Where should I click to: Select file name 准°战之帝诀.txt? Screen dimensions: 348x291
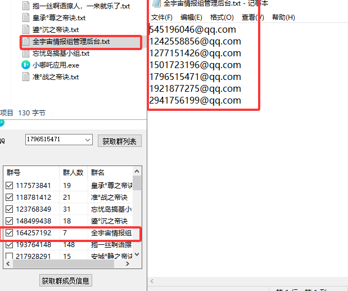click(56, 77)
